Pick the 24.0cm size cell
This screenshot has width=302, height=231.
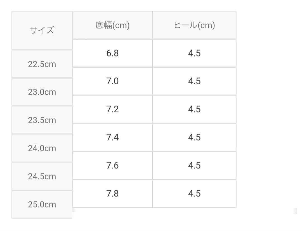pyautogui.click(x=42, y=148)
